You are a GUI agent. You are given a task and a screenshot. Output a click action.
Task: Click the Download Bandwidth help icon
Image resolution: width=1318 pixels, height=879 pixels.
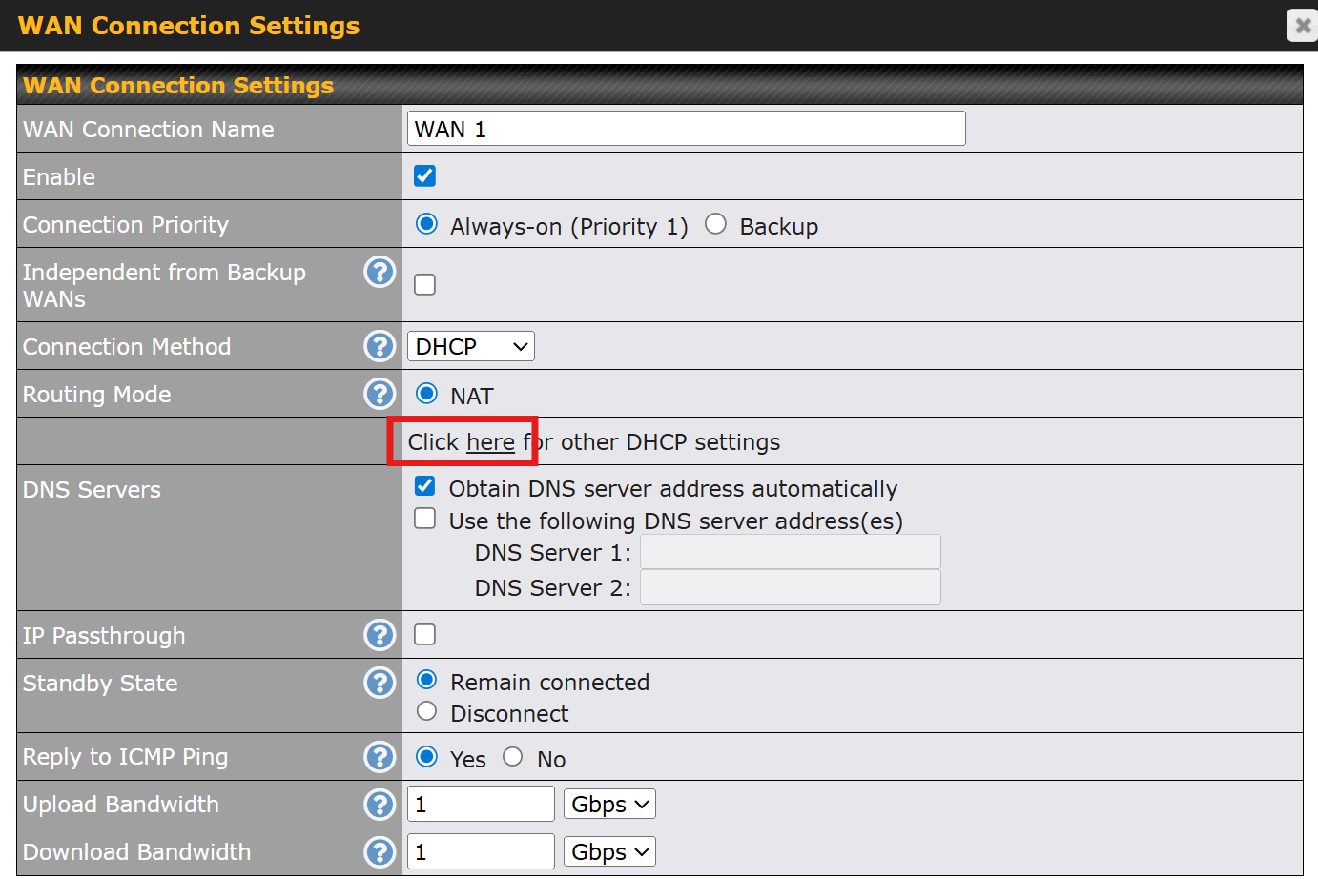pyautogui.click(x=380, y=852)
